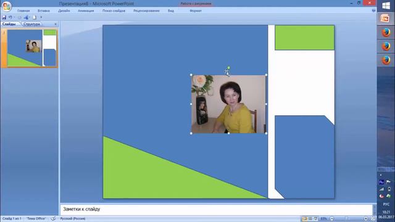Open the Показ слайдов ribbon tab
This screenshot has width=395, height=222.
point(114,10)
